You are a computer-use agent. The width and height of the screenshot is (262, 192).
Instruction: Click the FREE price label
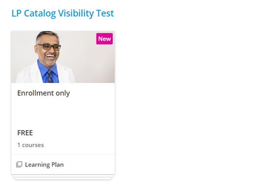point(25,133)
